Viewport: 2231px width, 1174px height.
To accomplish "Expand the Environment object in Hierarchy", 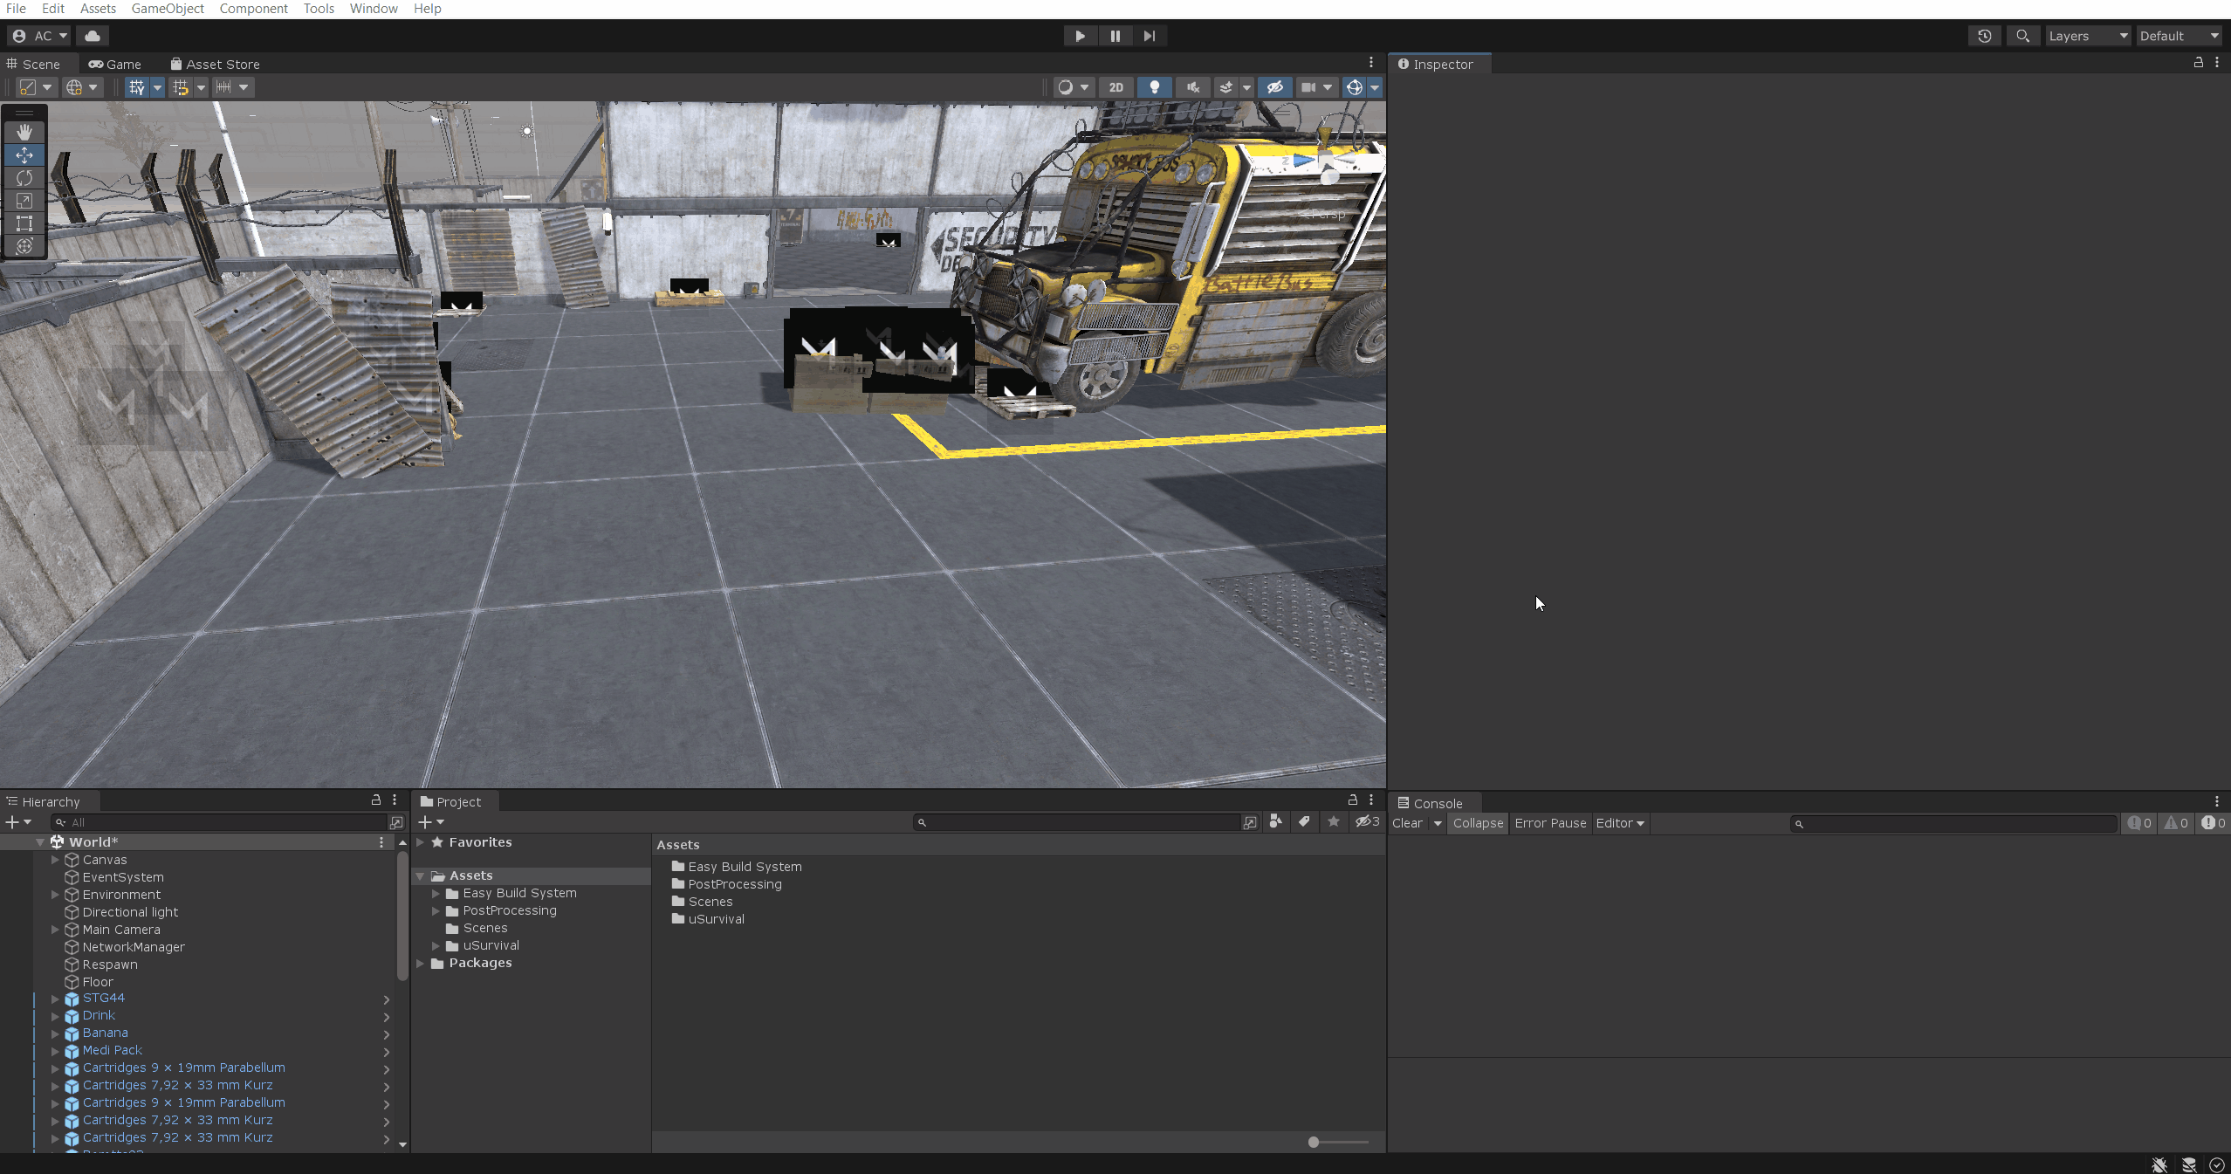I will coord(56,895).
